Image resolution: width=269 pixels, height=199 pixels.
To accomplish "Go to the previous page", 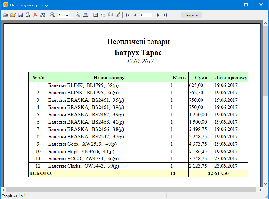I will 135,15.
